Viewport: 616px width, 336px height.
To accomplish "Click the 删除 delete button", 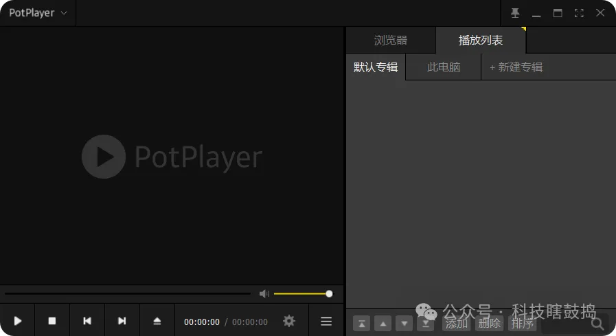I will tap(489, 324).
